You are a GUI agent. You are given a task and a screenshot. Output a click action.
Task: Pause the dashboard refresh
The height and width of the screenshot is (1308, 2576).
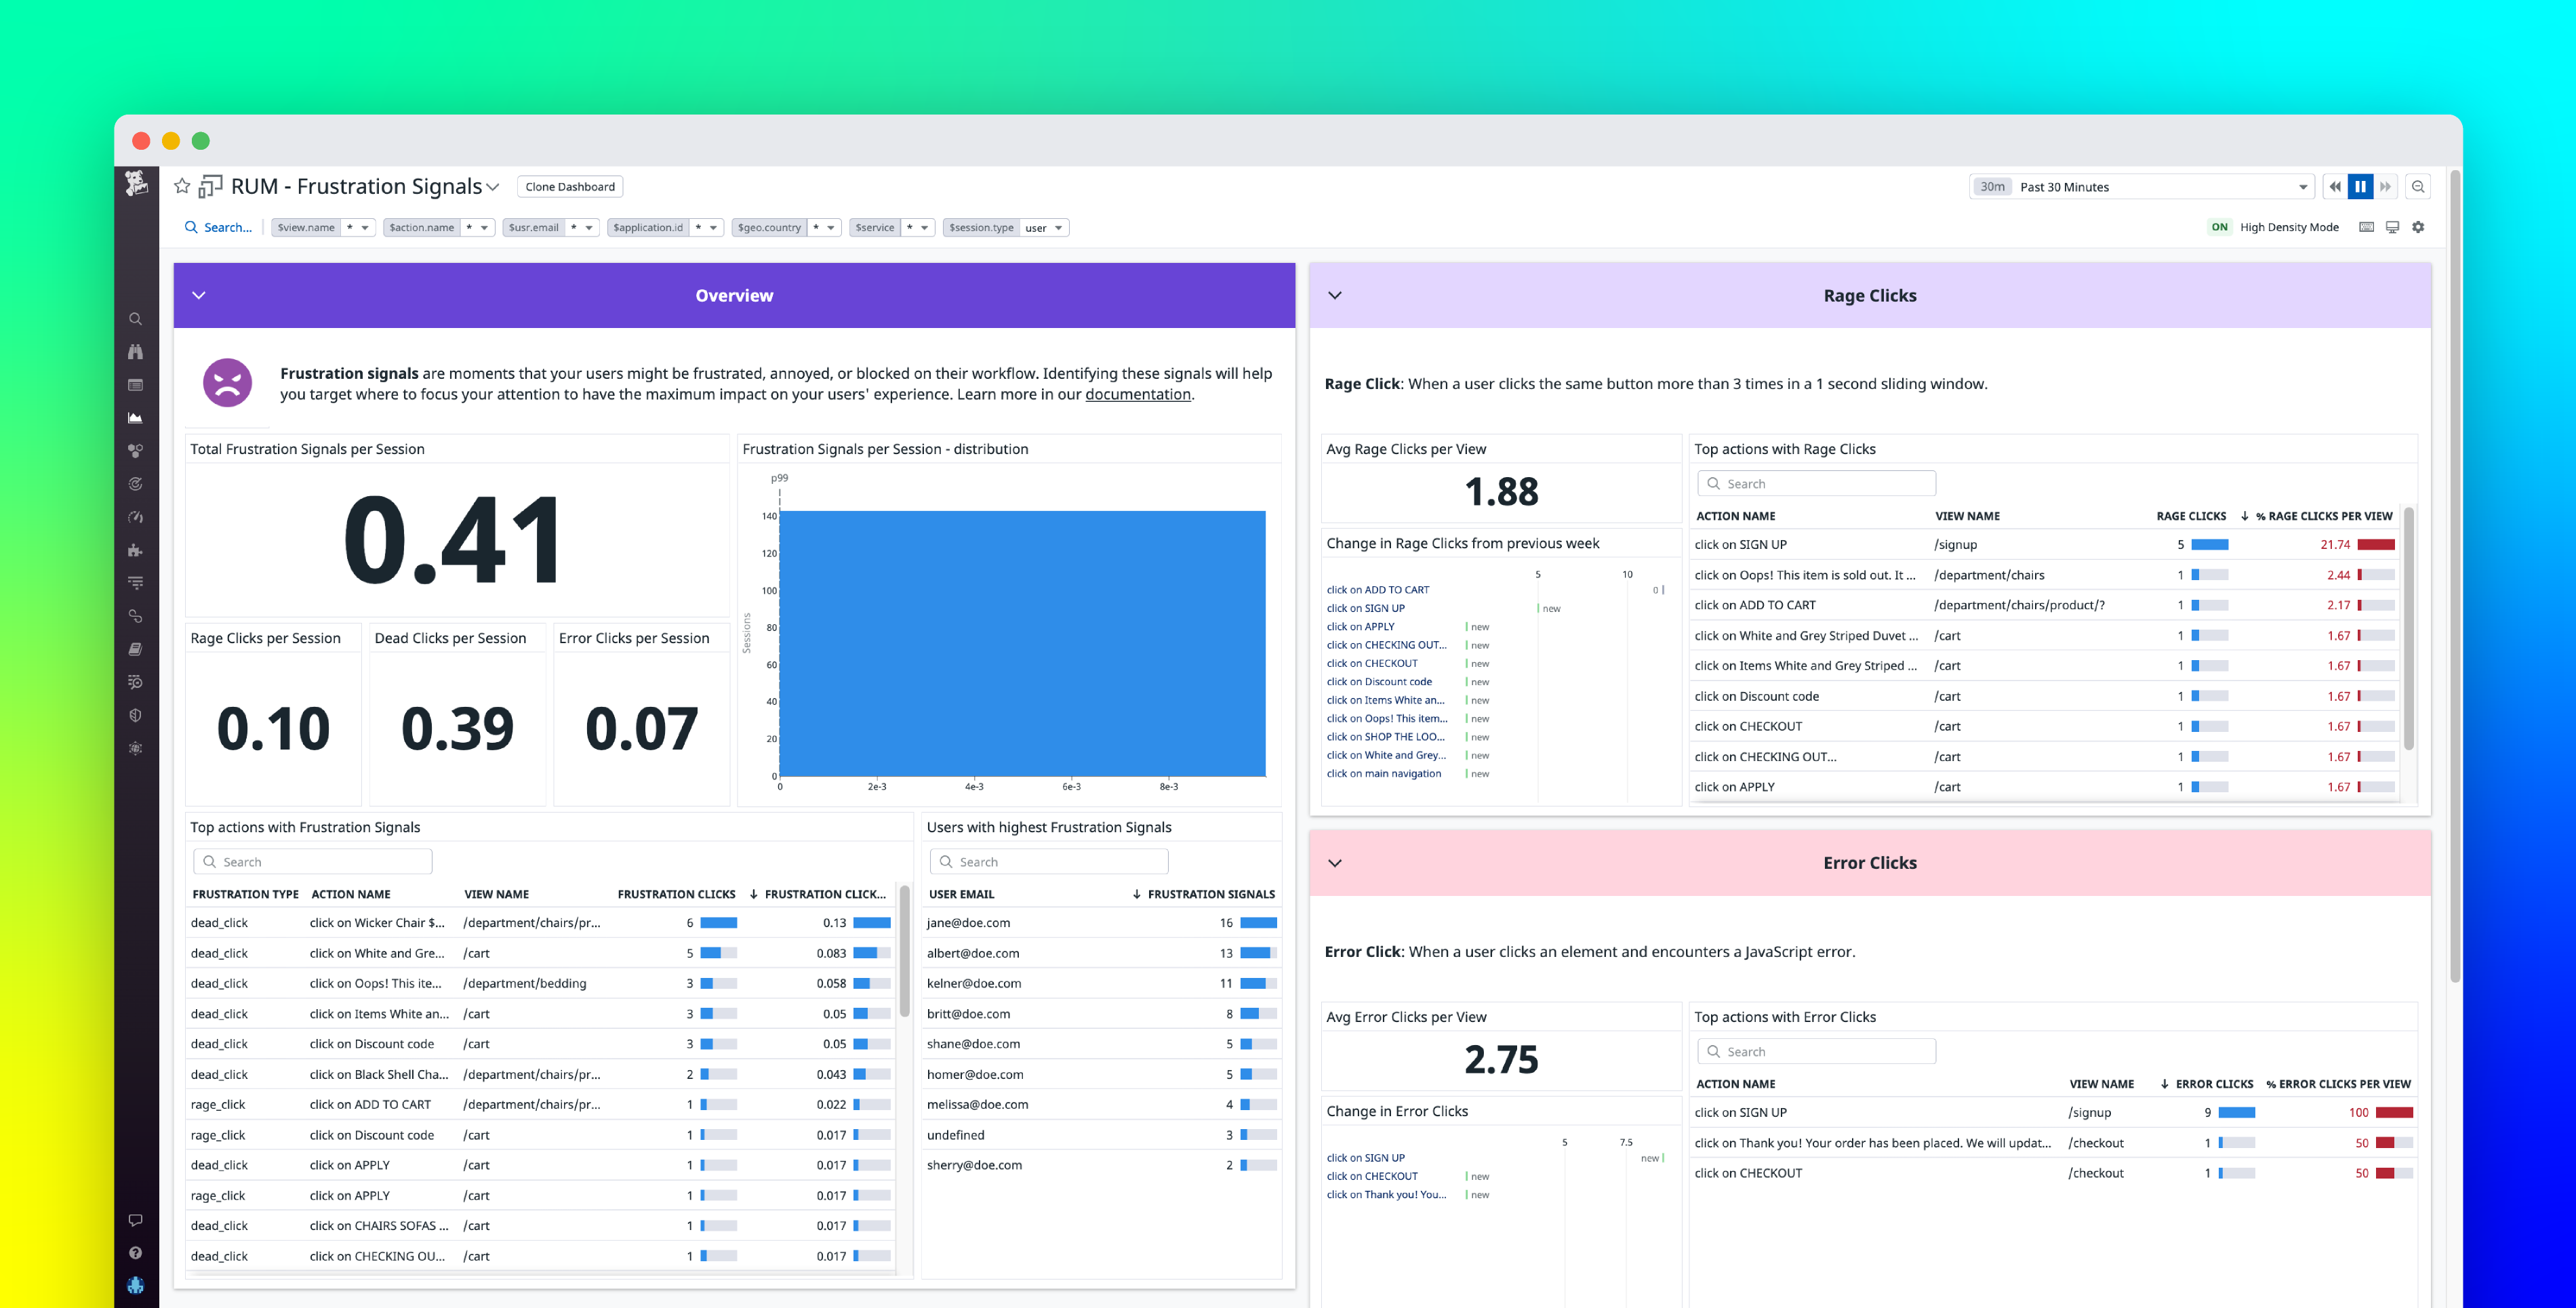pyautogui.click(x=2361, y=186)
